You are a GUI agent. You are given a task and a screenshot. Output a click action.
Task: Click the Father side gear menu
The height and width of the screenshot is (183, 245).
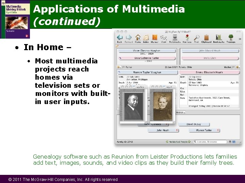point(119,67)
